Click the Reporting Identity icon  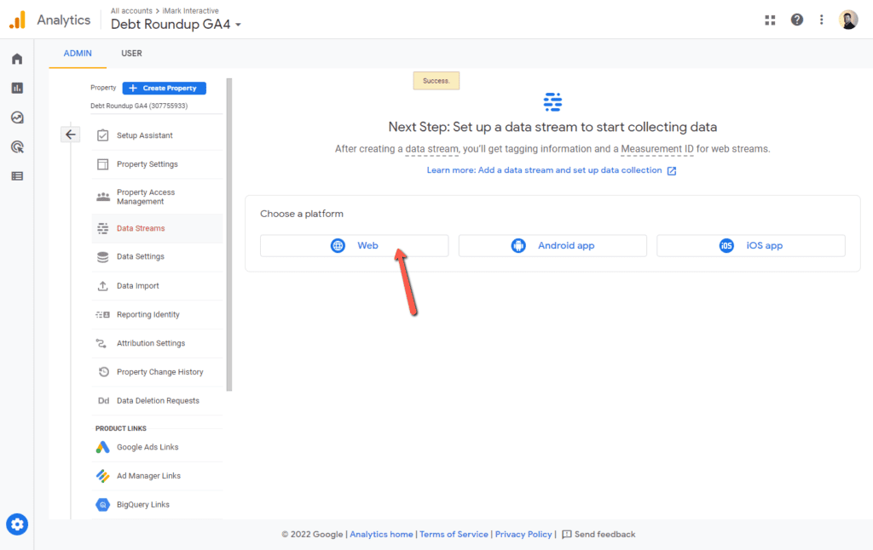click(103, 315)
